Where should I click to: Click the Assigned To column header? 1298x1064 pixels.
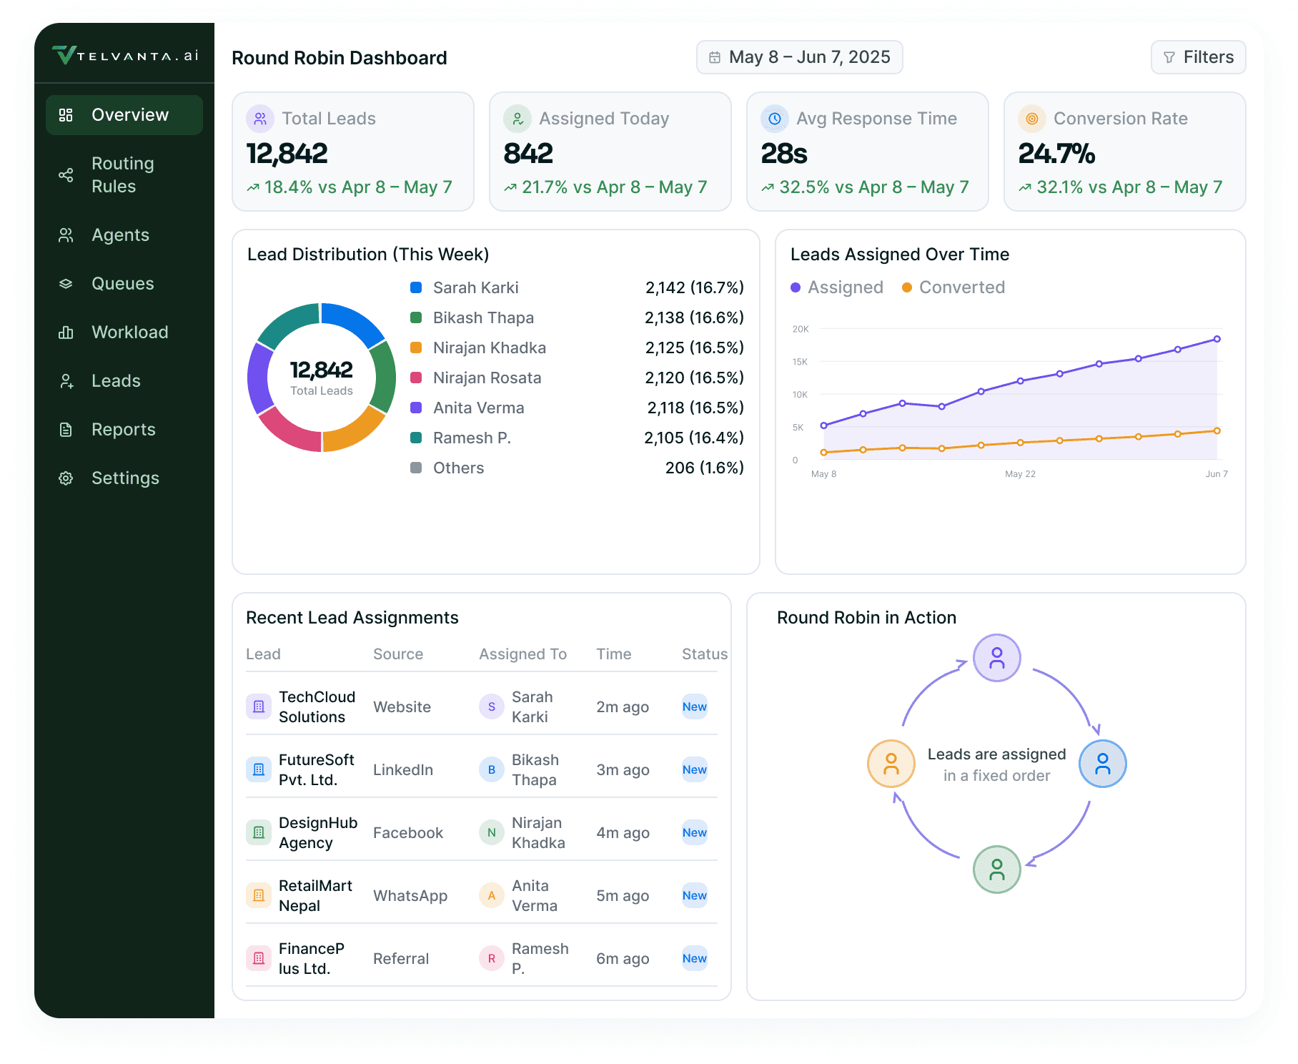tap(523, 654)
